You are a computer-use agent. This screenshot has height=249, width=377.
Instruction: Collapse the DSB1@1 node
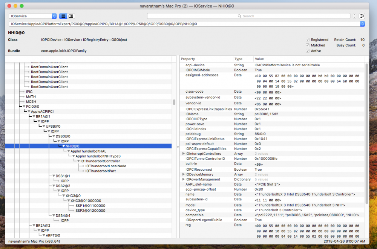(x=54, y=176)
